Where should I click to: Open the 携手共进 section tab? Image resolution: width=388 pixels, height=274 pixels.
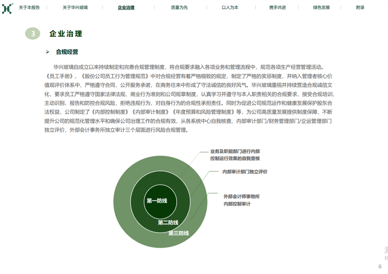278,7
